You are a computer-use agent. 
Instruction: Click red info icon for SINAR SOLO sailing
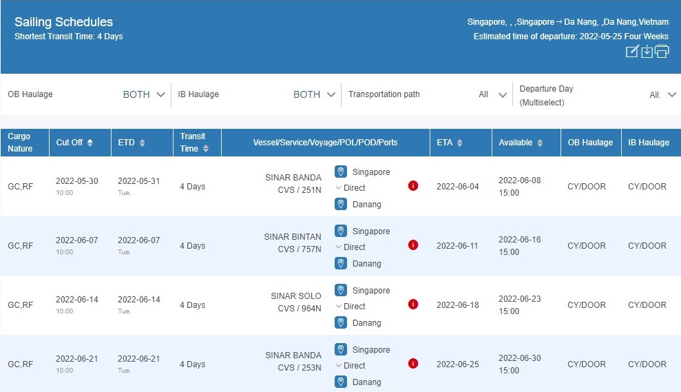point(413,304)
